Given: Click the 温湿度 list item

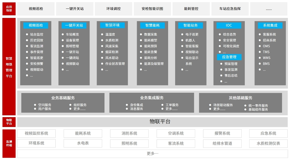Looking at the screenshot, I should [110, 34].
